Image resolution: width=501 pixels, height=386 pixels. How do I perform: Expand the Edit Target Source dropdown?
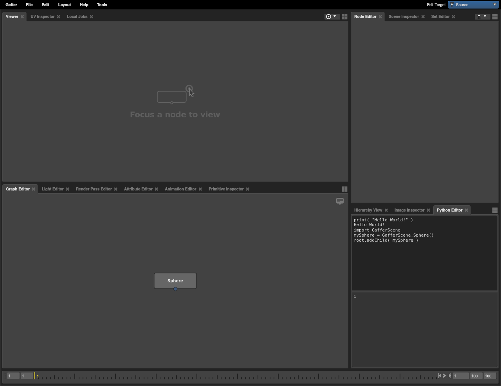click(x=473, y=5)
